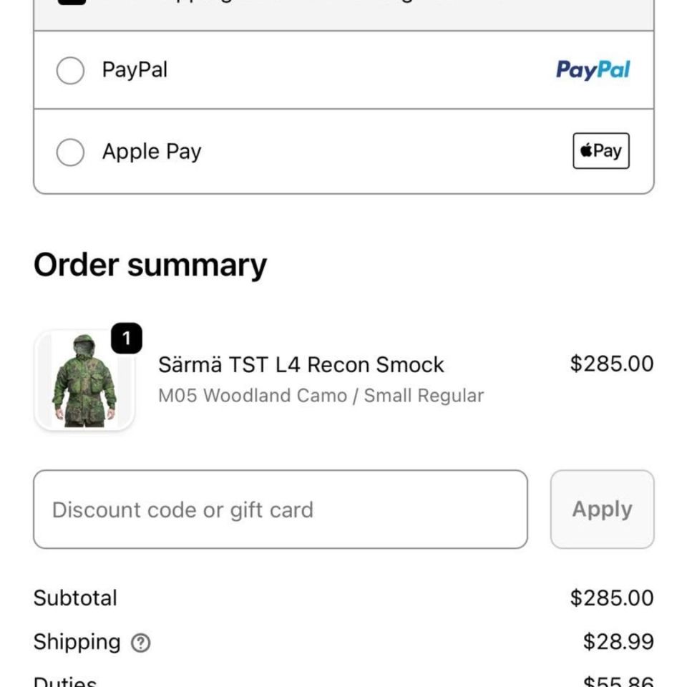Viewport: 687px width, 687px height.
Task: Click the blue PayPal wordmark
Action: 593,69
